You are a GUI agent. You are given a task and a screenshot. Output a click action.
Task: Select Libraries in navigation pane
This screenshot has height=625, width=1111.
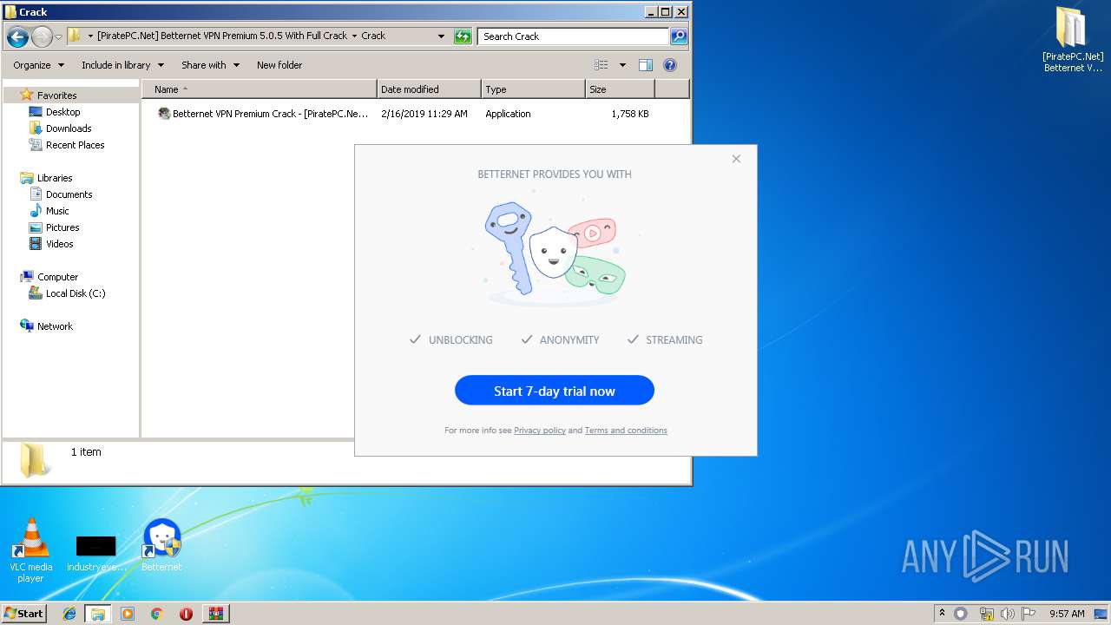pyautogui.click(x=55, y=178)
